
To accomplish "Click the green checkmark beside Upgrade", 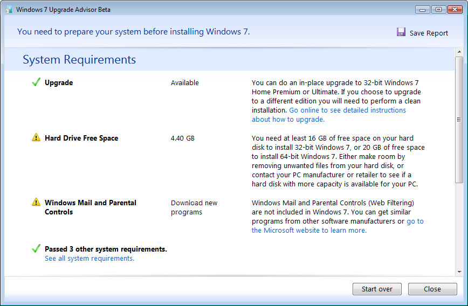I will point(36,82).
